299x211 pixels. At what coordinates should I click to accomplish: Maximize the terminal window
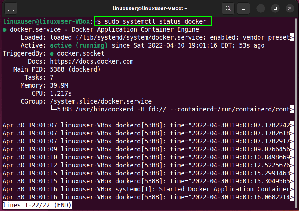(275, 8)
